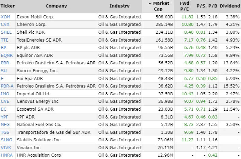Click the Equinor ASA ADR company name
The width and height of the screenshot is (241, 159).
pos(35,55)
